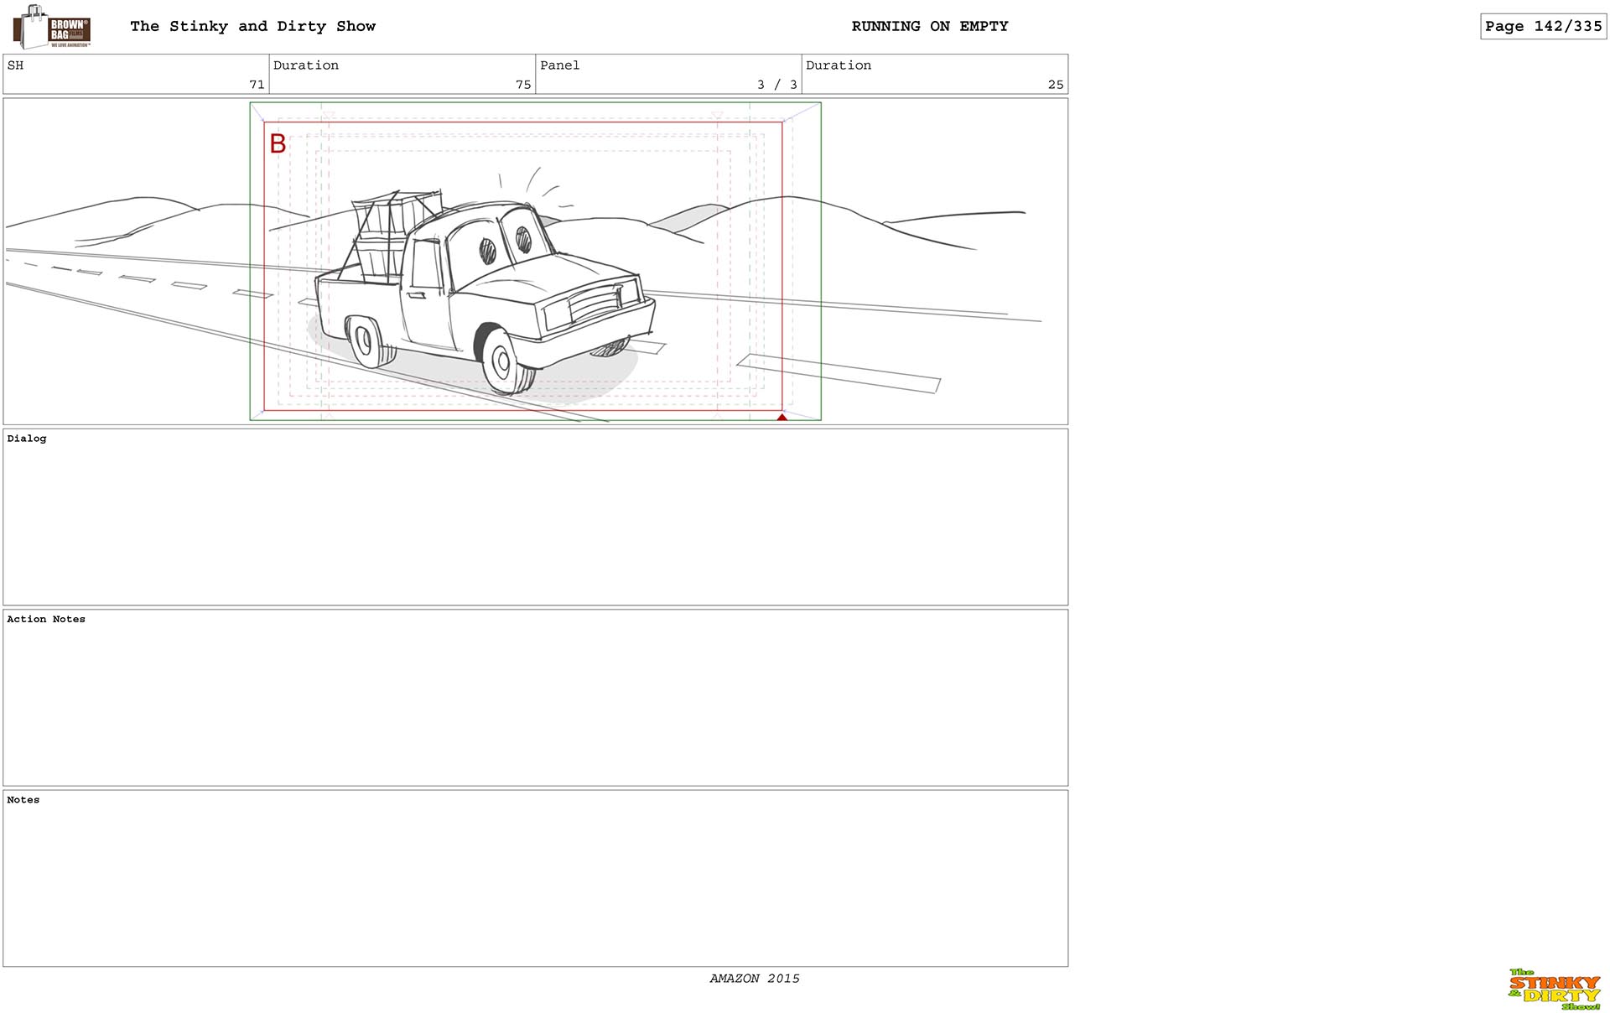Click the 'Action Notes' heading
The height and width of the screenshot is (1013, 1610).
pos(46,619)
